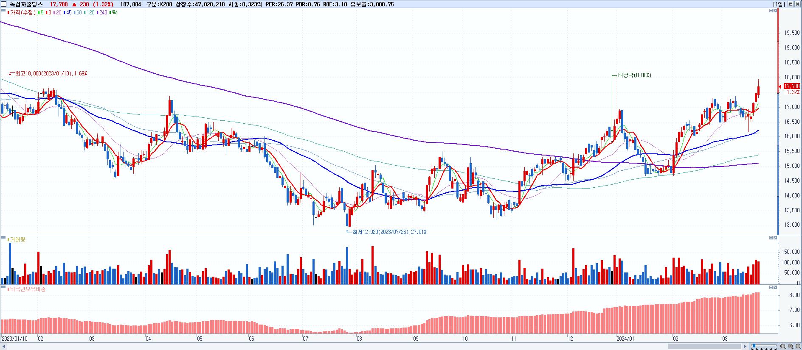Click the 배당락(0.00%) ex-dividend marker
The image size is (802, 350).
(x=634, y=75)
